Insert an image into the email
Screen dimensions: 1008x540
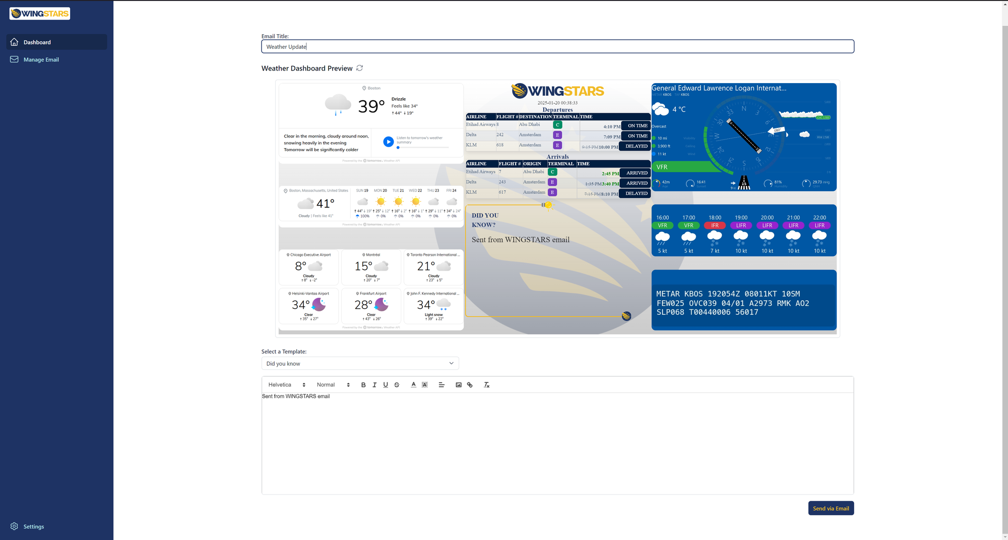(x=459, y=385)
